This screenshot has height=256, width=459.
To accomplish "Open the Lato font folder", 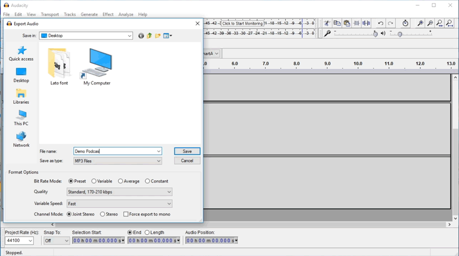I will [59, 66].
